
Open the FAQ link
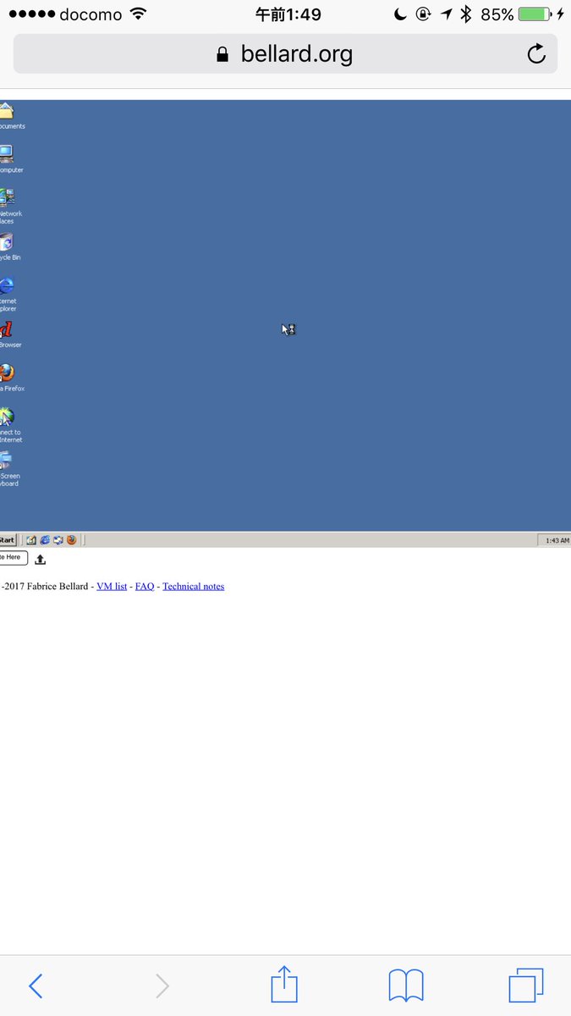coord(145,586)
